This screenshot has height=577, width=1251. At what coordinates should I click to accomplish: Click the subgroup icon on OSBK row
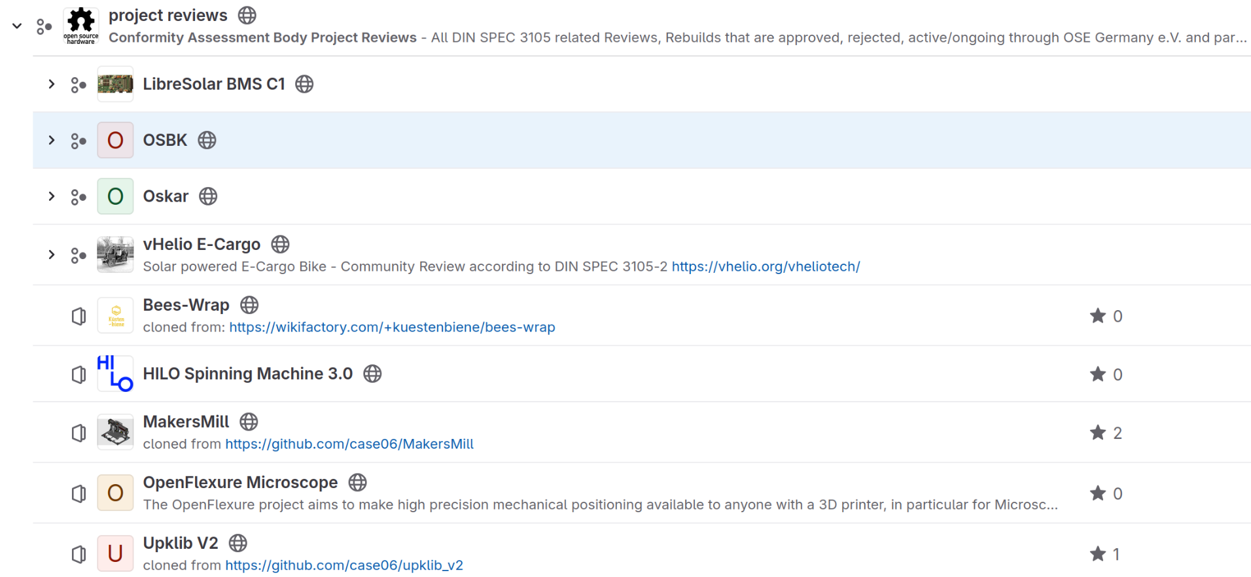pos(79,141)
